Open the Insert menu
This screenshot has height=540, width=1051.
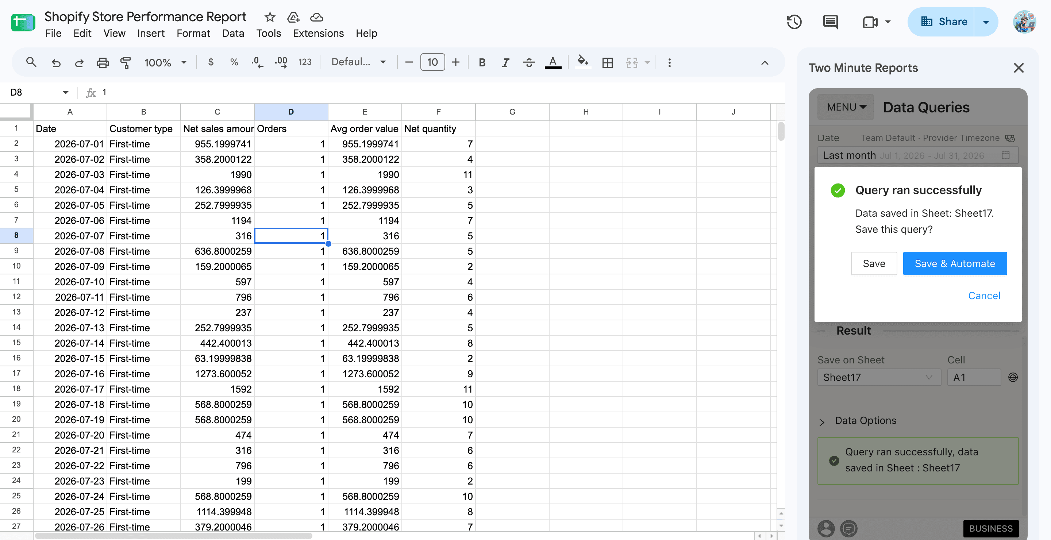(151, 33)
